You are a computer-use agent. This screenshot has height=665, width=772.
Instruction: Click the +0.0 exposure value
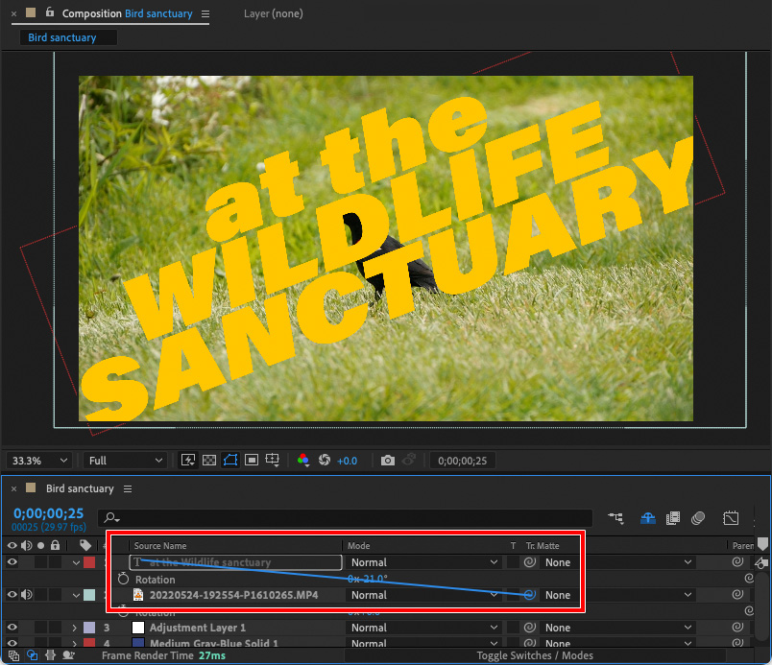click(x=347, y=461)
